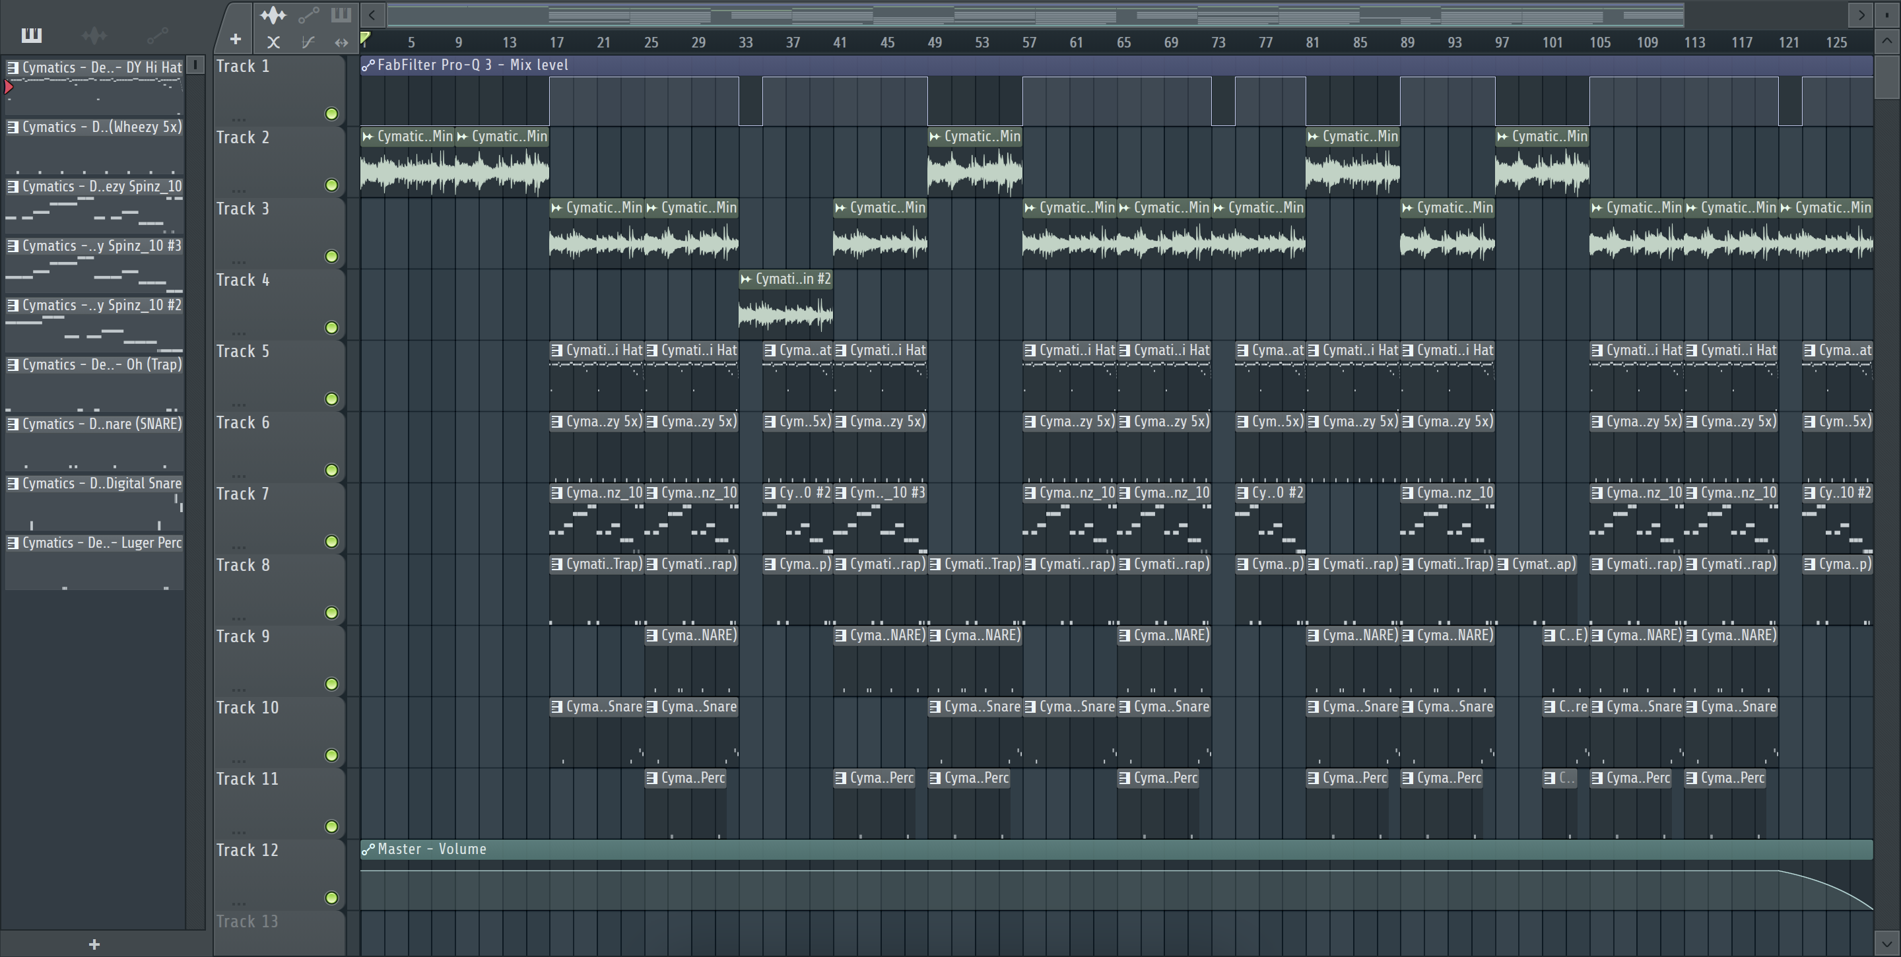Open the Track 4 audio clip menu
Viewport: 1901px width, 957px height.
coord(746,279)
